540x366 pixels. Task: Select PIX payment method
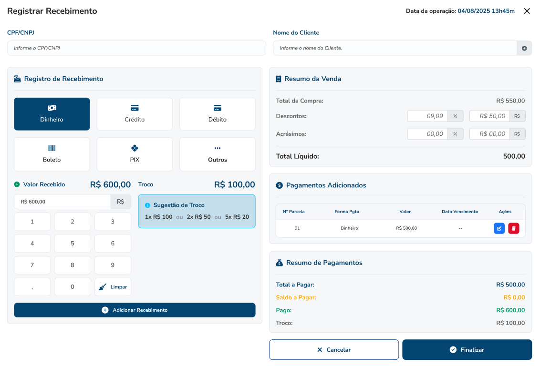(135, 154)
